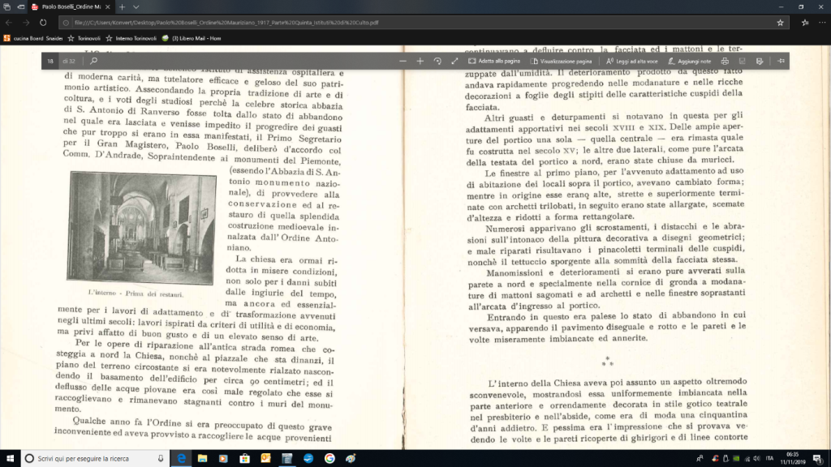The image size is (831, 467).
Task: Open File Explorer from the taskbar
Action: (202, 459)
